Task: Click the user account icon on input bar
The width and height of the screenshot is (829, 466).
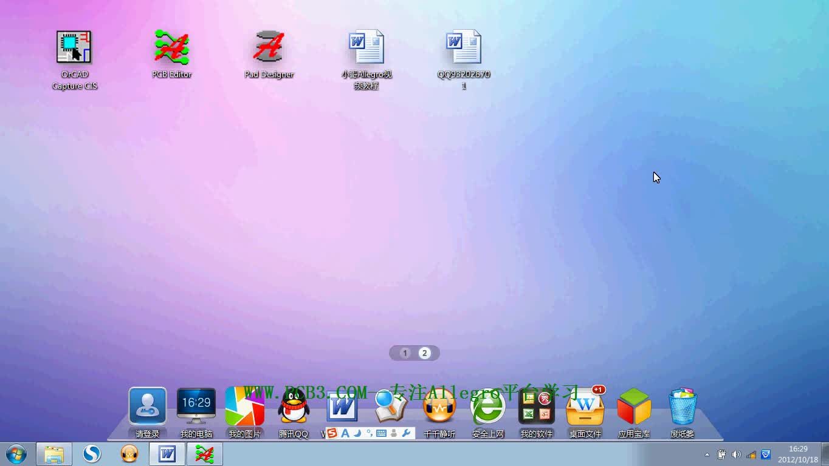Action: click(394, 433)
